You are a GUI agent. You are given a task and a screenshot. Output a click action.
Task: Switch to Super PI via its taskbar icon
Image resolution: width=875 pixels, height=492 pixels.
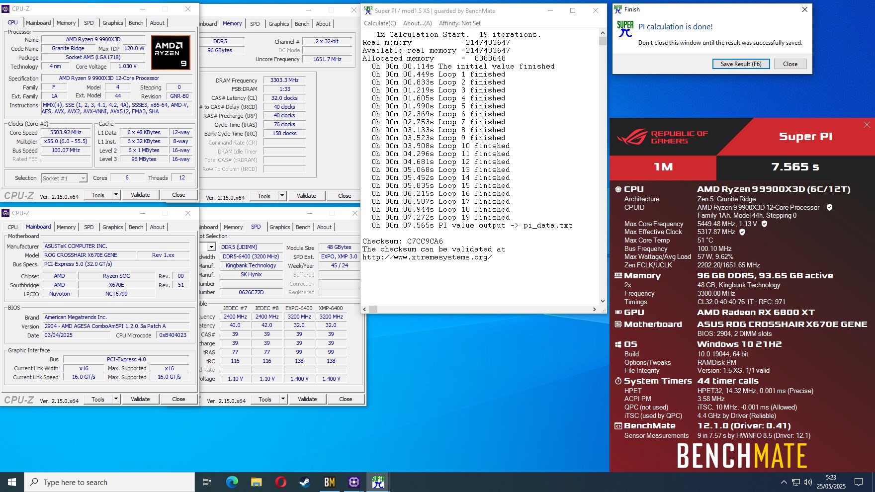378,482
